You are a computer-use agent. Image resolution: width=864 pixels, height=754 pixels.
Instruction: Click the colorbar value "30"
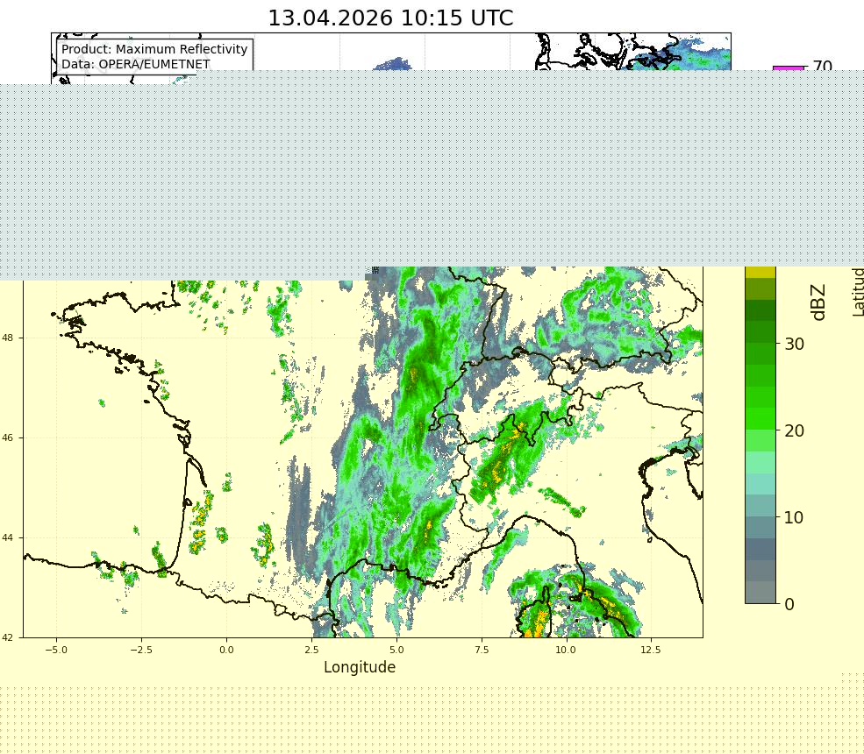click(x=794, y=345)
